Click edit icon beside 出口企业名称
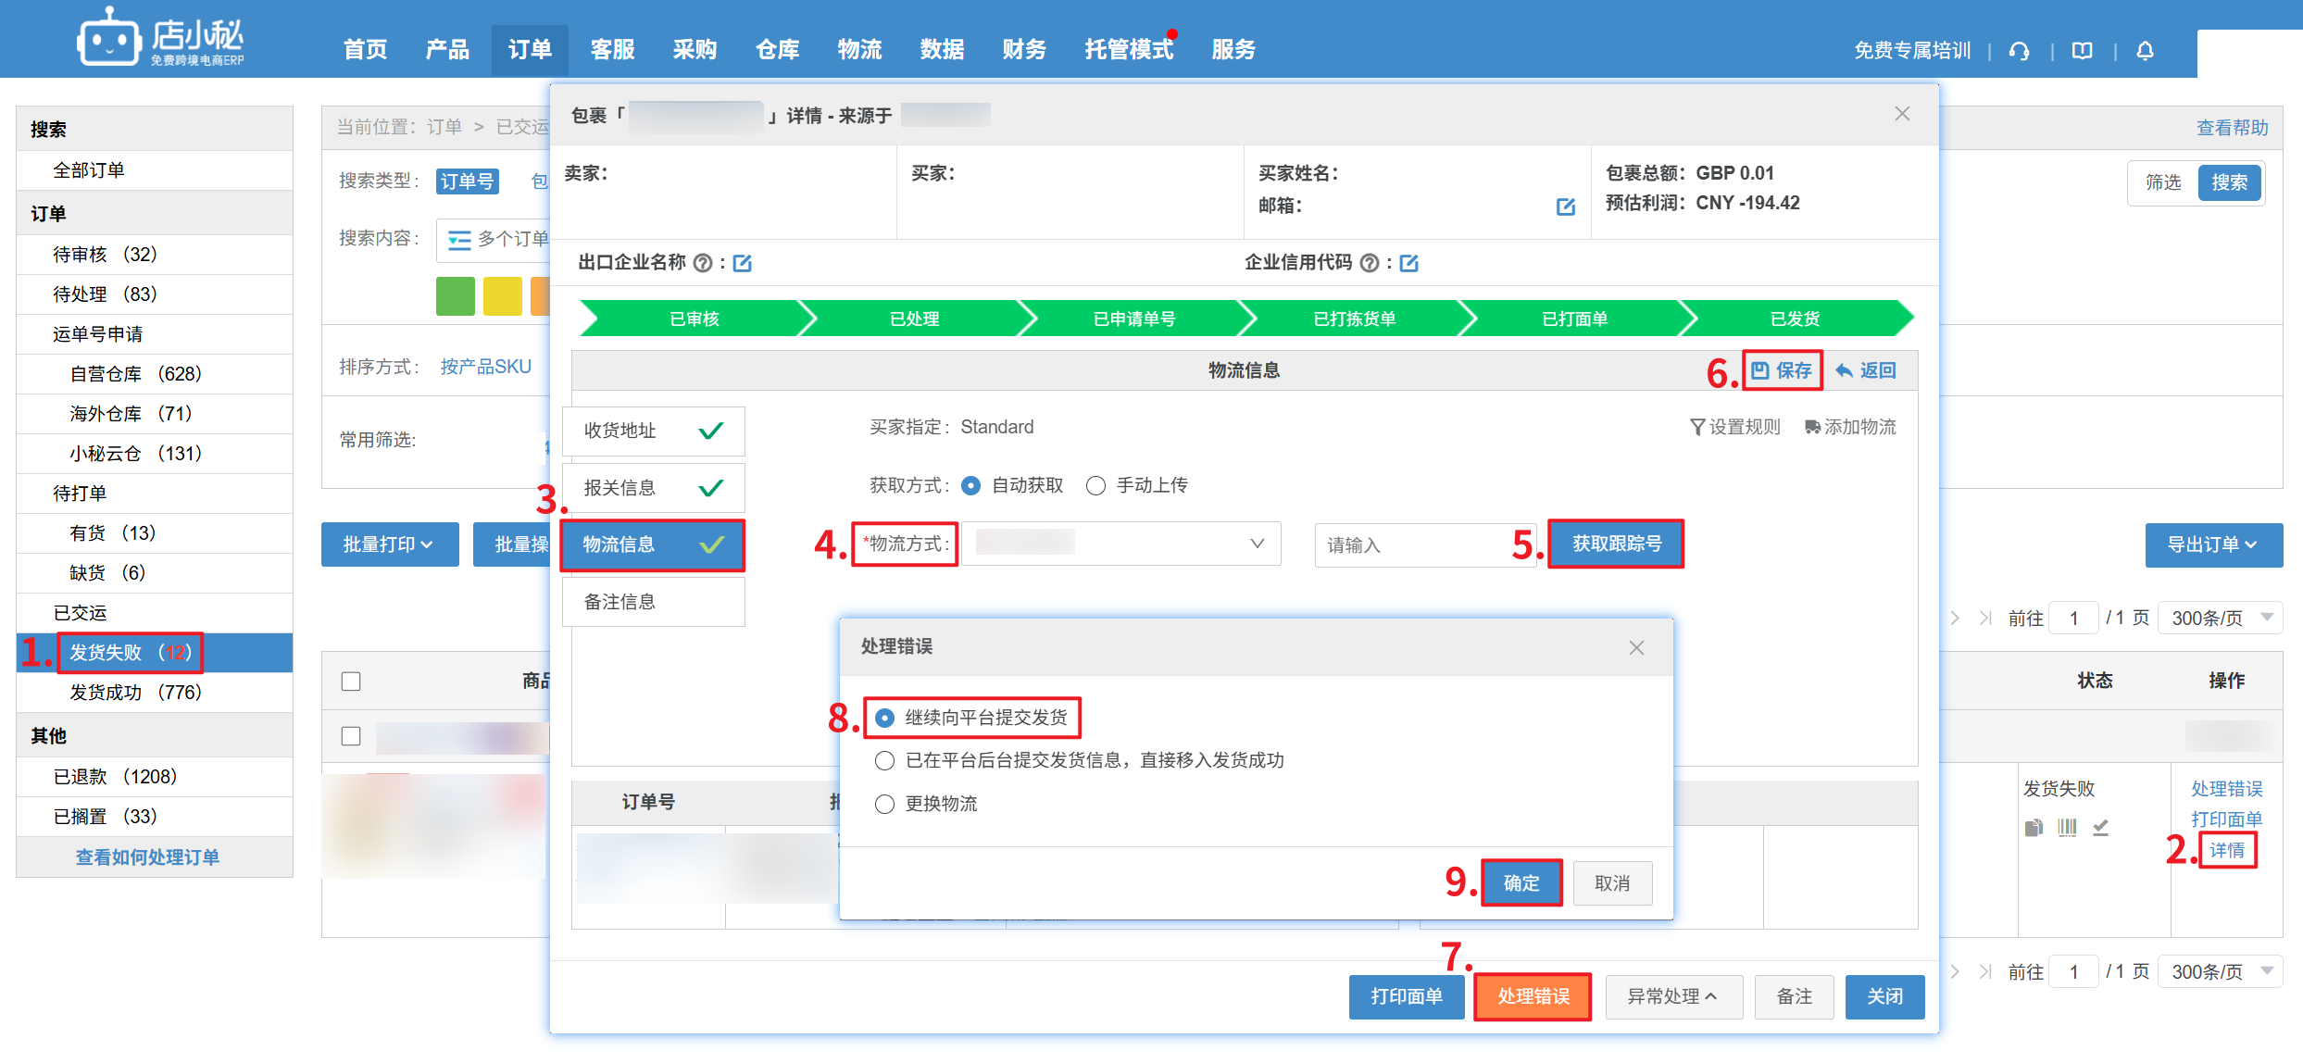Image resolution: width=2303 pixels, height=1063 pixels. tap(743, 264)
